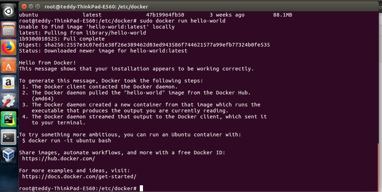Maximize the terminal window
This screenshot has height=192, width=382.
[37, 6]
